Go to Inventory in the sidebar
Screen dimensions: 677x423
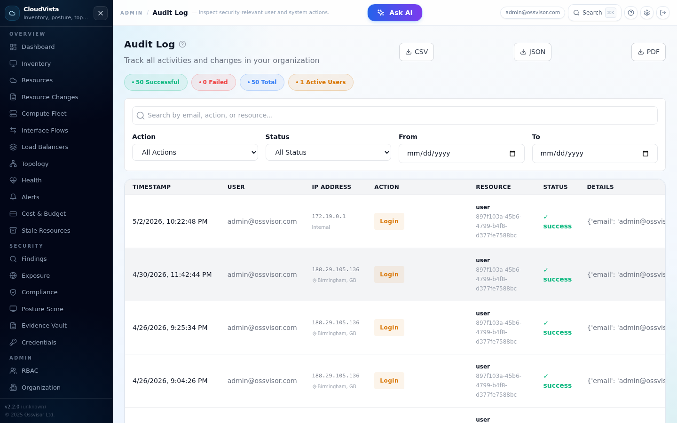56,63
